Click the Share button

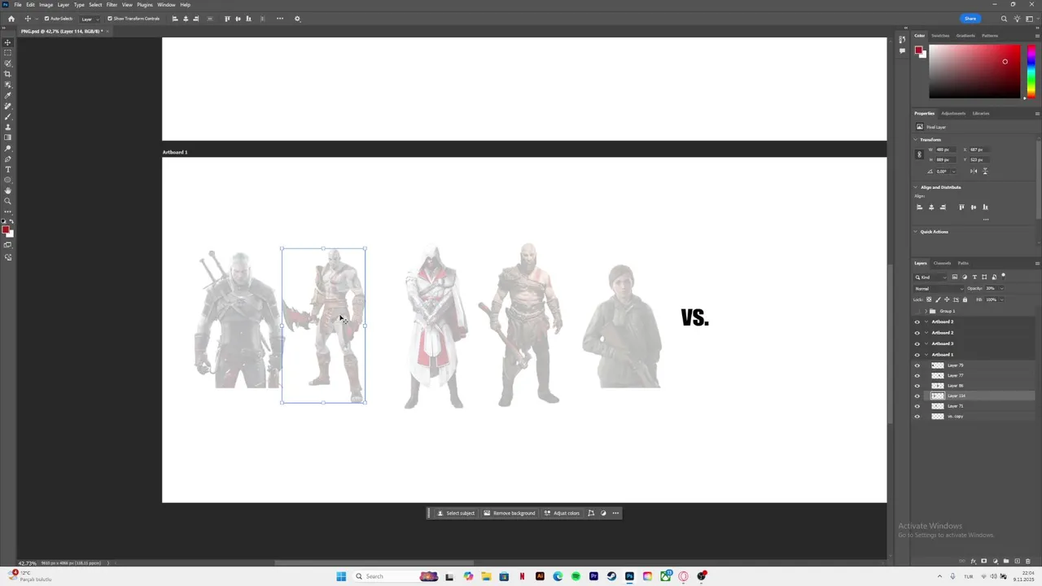coord(970,19)
